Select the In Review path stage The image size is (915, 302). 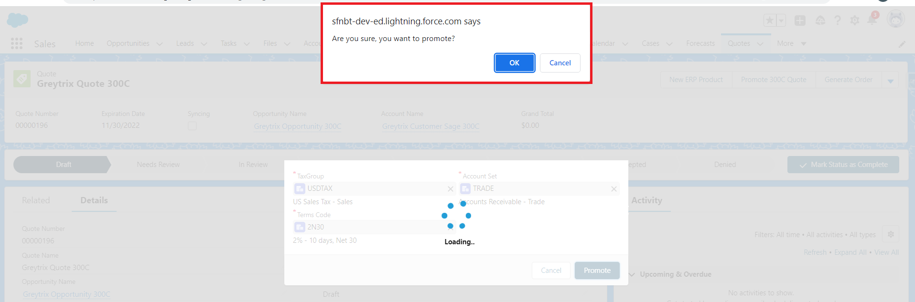[253, 165]
